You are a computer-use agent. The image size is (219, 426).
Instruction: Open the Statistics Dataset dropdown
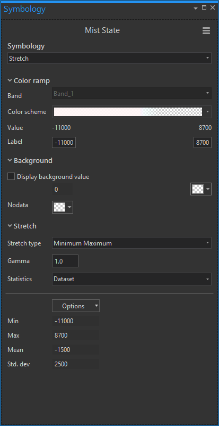coord(132,279)
